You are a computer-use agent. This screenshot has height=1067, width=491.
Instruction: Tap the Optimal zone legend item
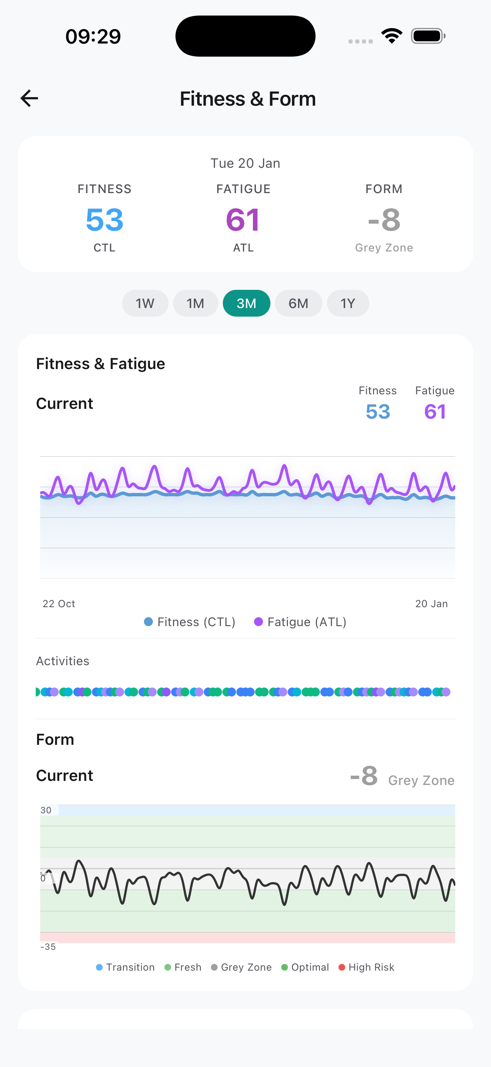[x=305, y=967]
